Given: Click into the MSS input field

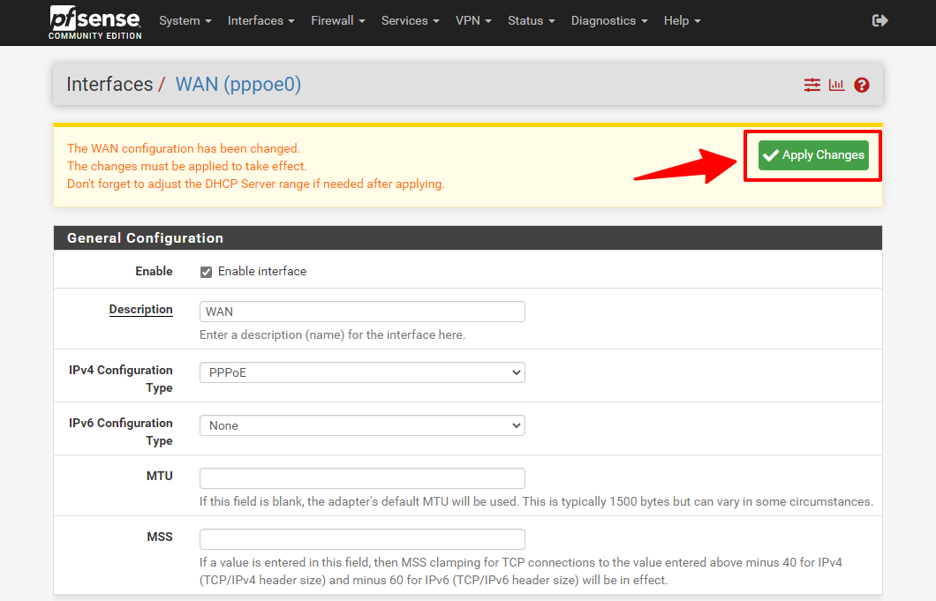Looking at the screenshot, I should click(x=362, y=539).
